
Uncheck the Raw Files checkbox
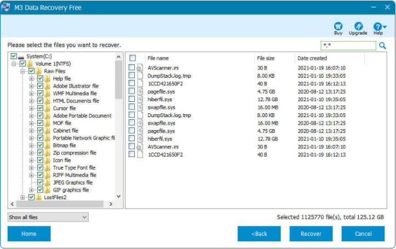point(31,71)
